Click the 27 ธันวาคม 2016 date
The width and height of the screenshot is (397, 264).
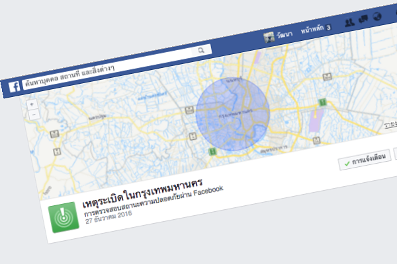pos(109,213)
